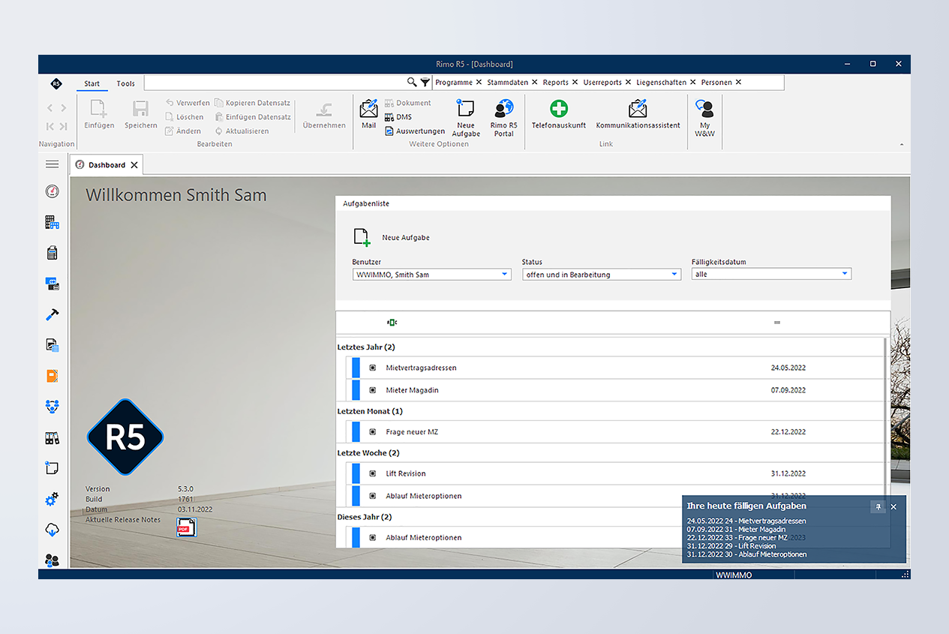Toggle the checkbox next to Lift Revision
This screenshot has width=949, height=634.
click(x=372, y=473)
